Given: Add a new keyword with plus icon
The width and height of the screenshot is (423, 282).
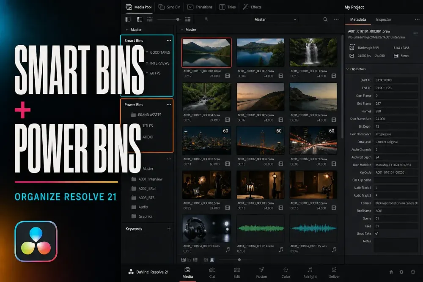Looking at the screenshot, I should [169, 229].
